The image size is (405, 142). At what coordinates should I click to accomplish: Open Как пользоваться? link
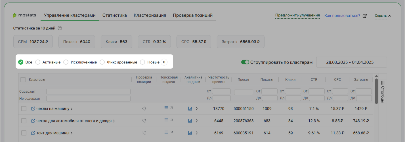(x=342, y=16)
